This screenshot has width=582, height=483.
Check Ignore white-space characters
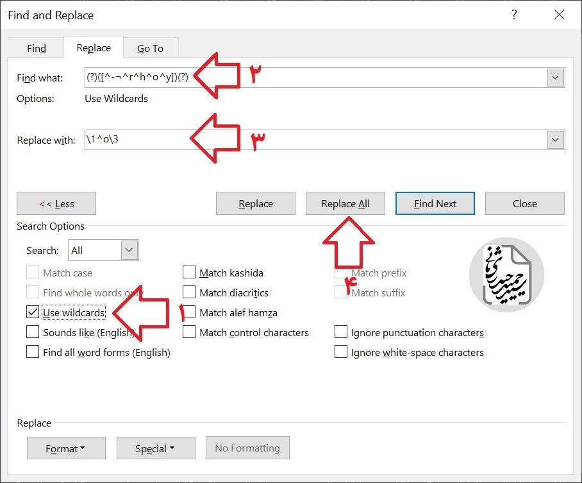341,352
